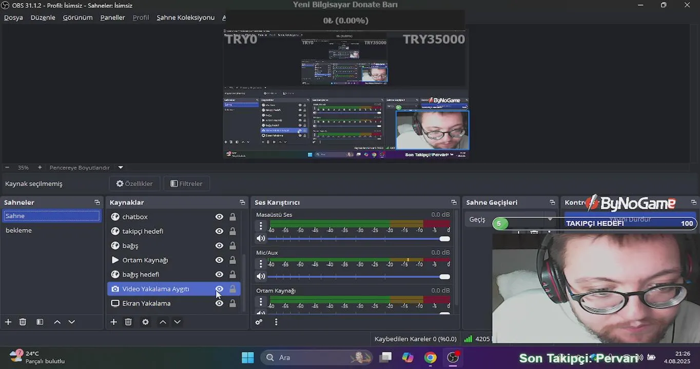Mute Masaüstü Ses audio
This screenshot has width=700, height=369.
coord(261,238)
